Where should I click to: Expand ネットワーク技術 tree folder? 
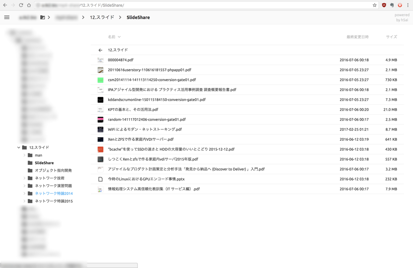(24, 178)
